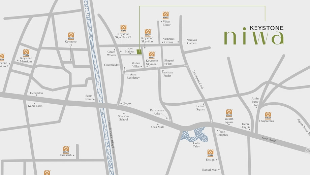
Task: Click the Vihav logo above Parvarish
Action: [x=66, y=150]
